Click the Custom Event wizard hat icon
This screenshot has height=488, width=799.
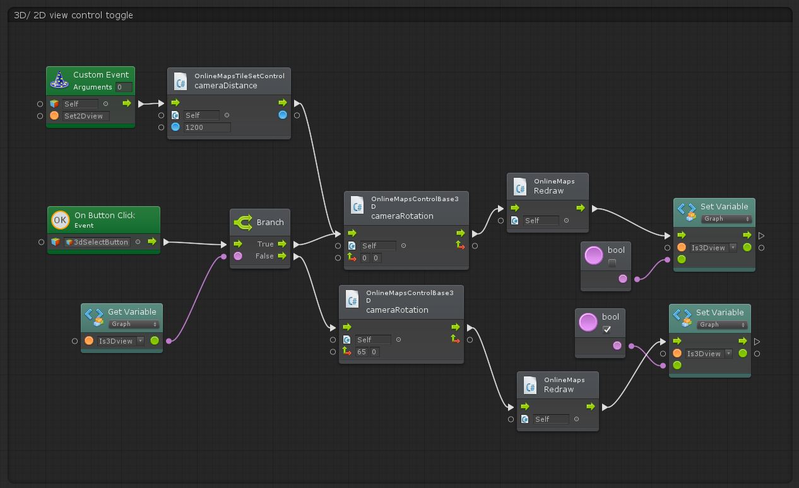click(x=59, y=80)
